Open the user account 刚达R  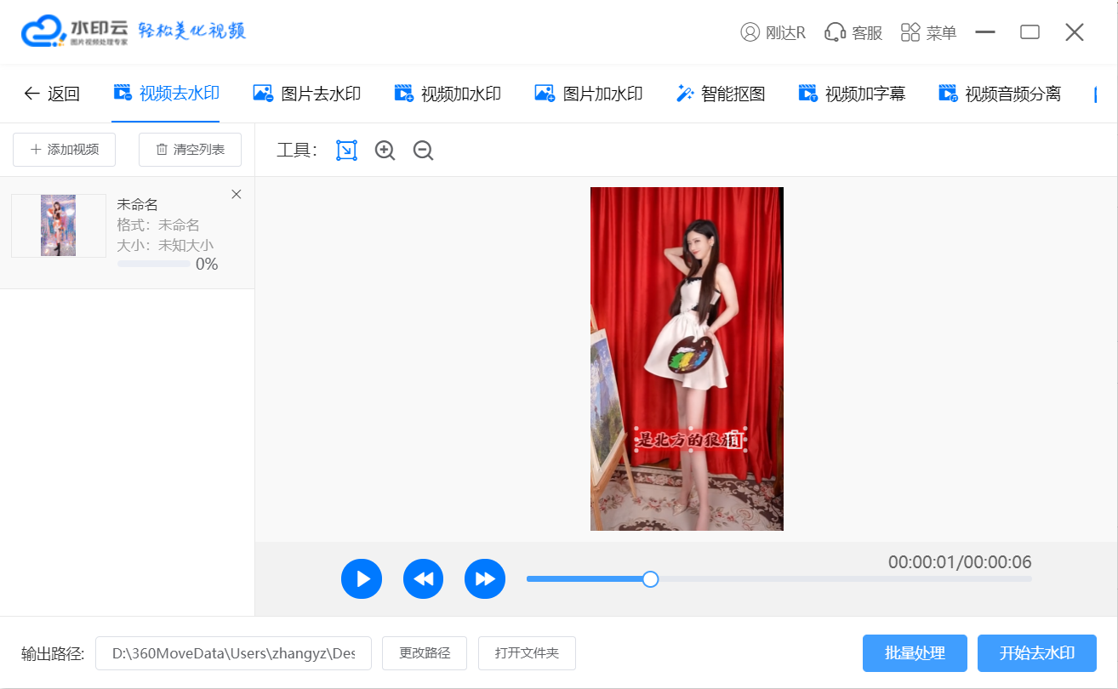[x=773, y=33]
